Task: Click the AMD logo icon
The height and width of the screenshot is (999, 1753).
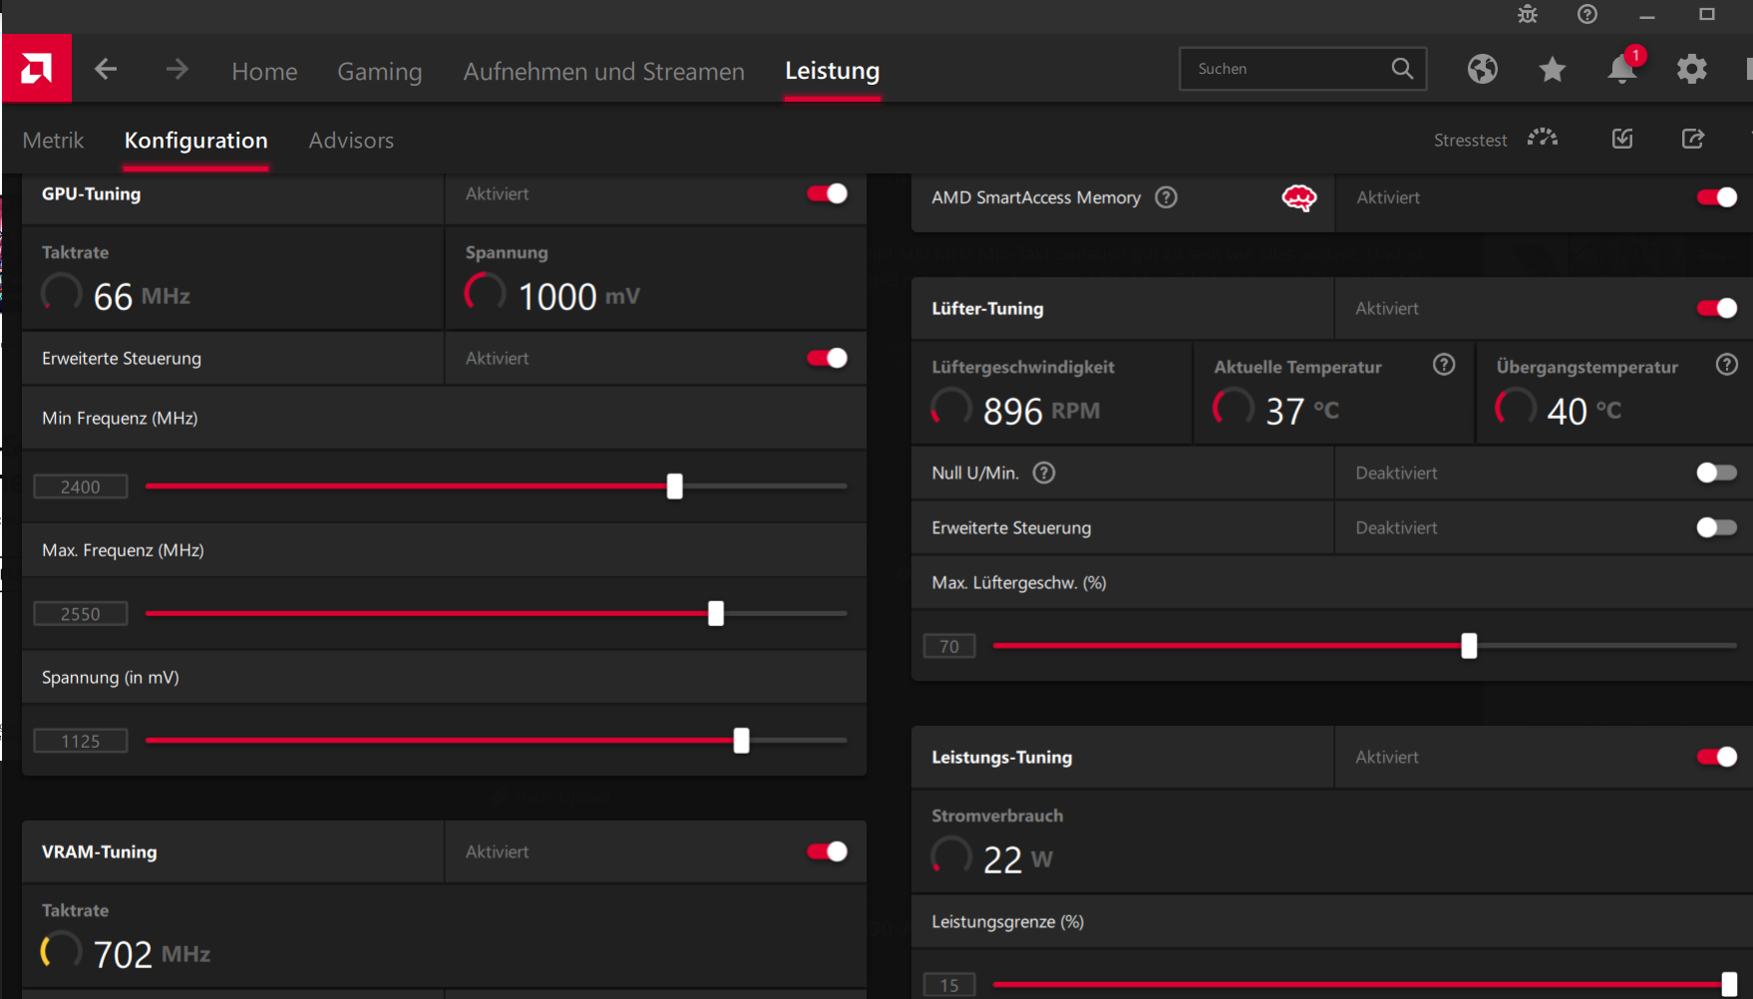Action: pos(37,69)
